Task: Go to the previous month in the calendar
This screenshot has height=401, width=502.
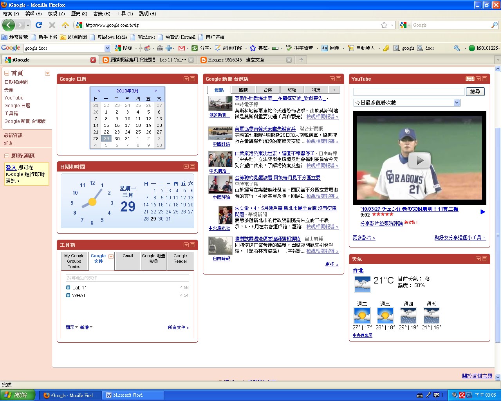Action: point(99,90)
